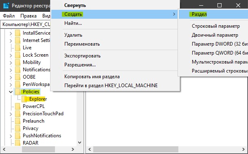Click tree pane horizontal scrollbar right arrow
248x154 pixels.
coord(72,149)
